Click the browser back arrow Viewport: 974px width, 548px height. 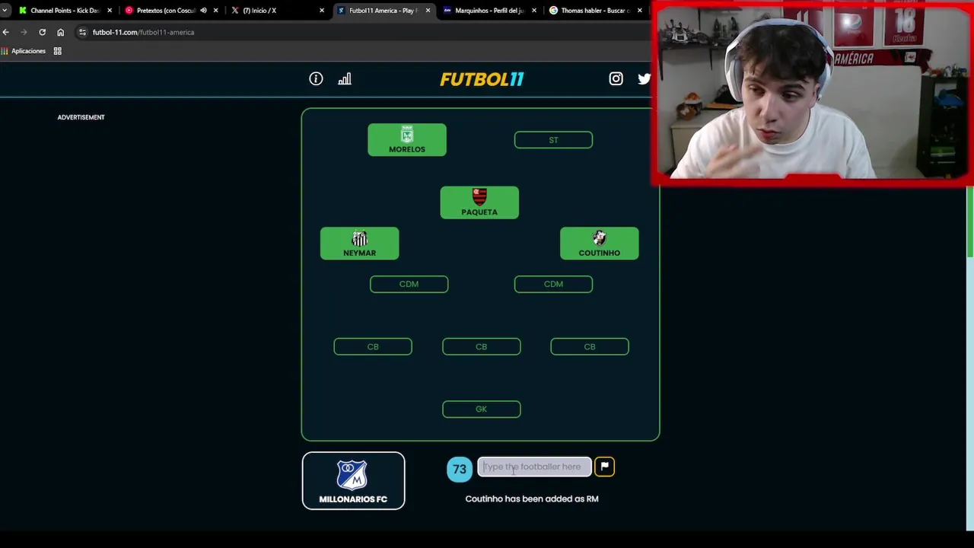pos(6,32)
